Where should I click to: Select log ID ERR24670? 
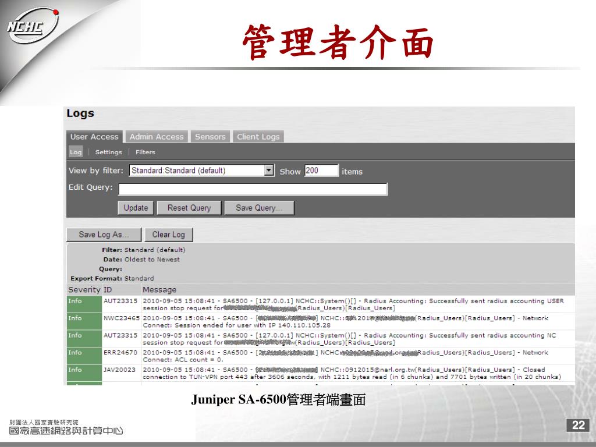click(x=120, y=352)
